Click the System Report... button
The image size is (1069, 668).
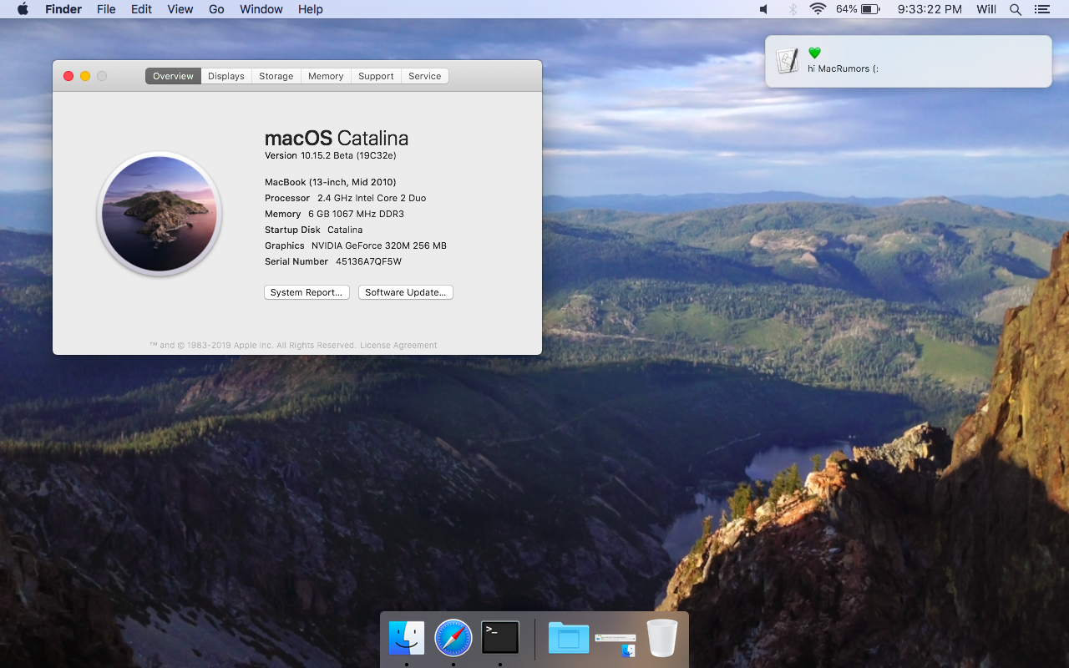pyautogui.click(x=307, y=292)
